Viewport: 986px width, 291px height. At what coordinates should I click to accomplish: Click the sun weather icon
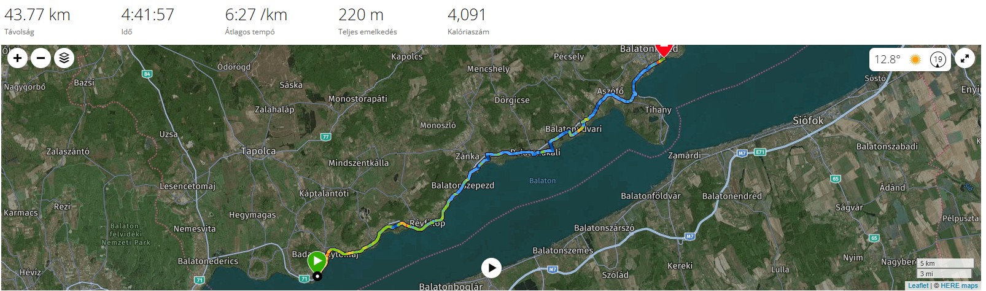[915, 60]
